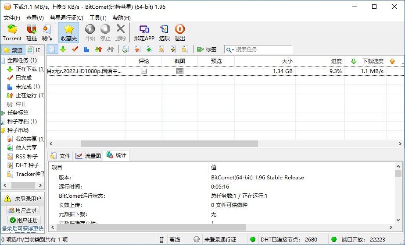405x245 pixels.
Task: Click the 用户登录 button
Action: (x=23, y=210)
